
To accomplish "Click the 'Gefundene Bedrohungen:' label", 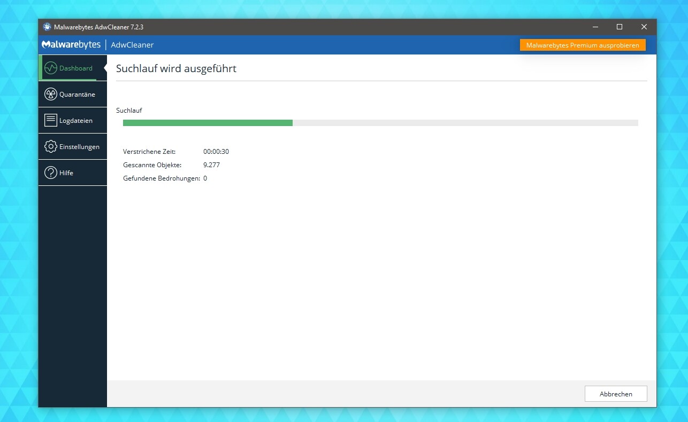I will [x=162, y=178].
